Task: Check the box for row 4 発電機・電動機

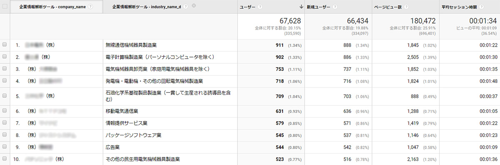Action: [x=5, y=81]
